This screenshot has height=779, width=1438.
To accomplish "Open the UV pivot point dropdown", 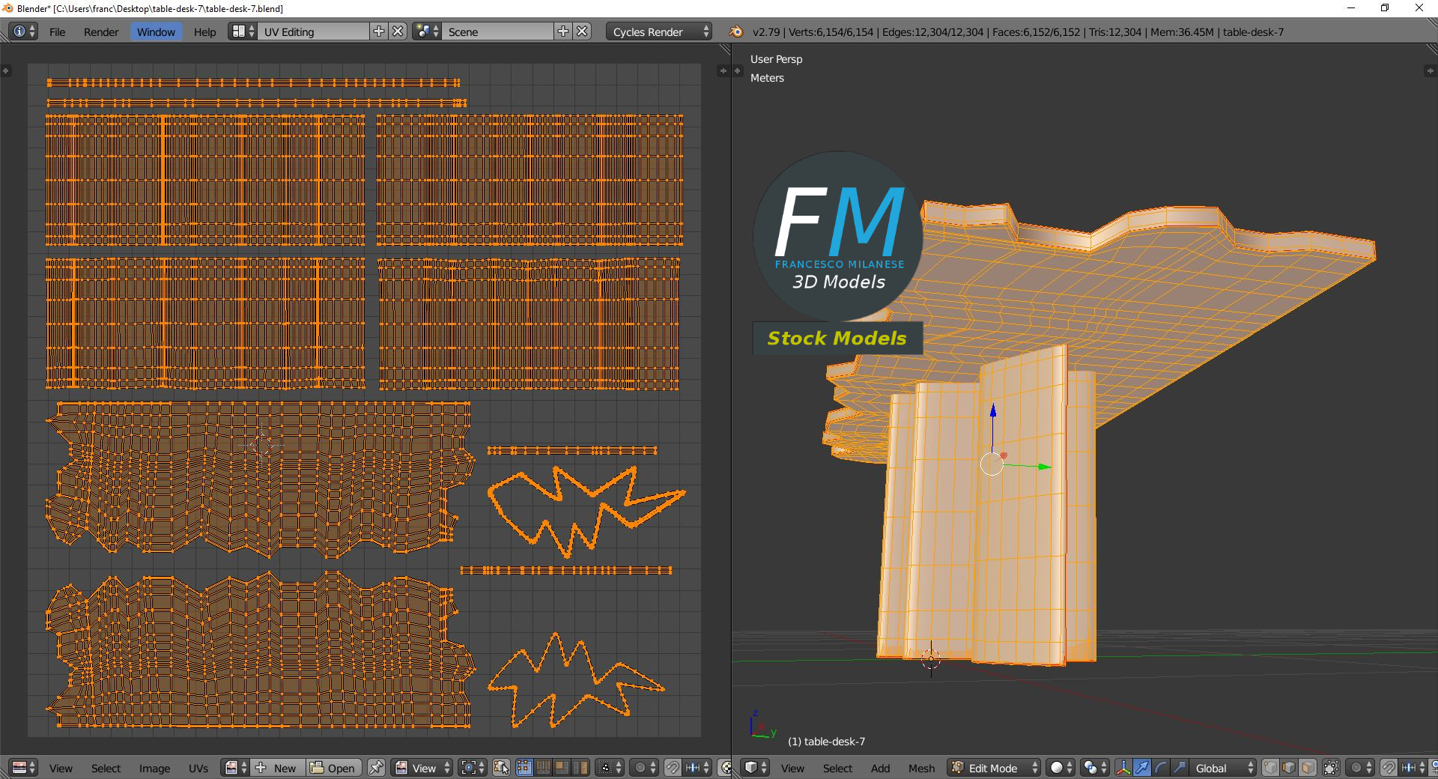I will point(473,768).
